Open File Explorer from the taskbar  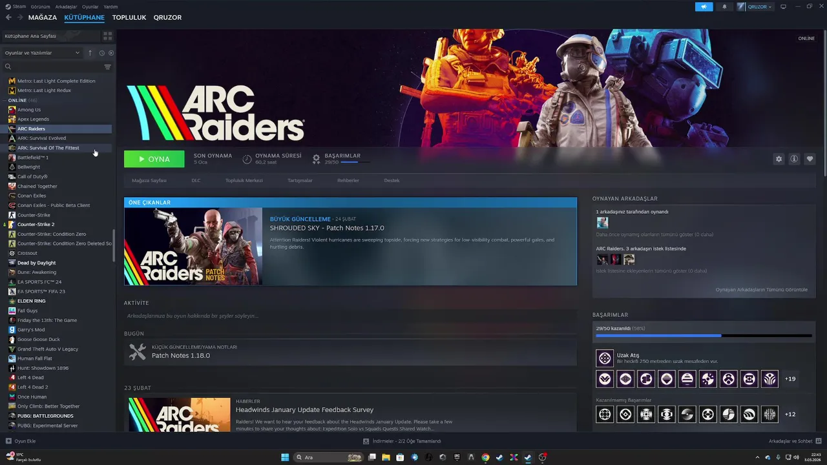coord(386,457)
